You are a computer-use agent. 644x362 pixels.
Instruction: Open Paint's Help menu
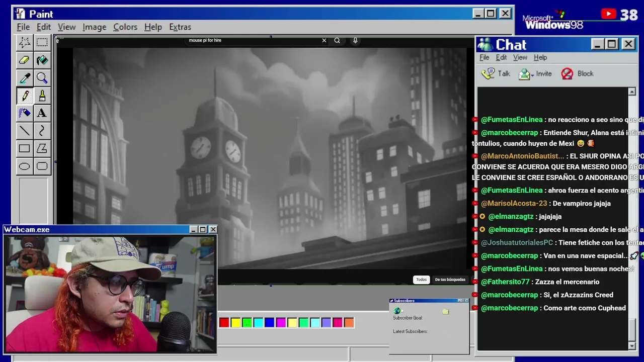pos(153,27)
